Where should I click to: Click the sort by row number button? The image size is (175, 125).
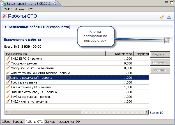167,40
